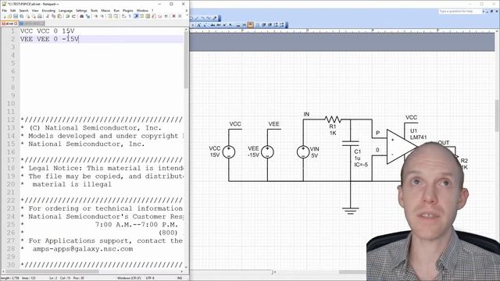Viewport: 500px width, 281px height.
Task: Select the VEE -15V voltage source symbol
Action: click(267, 152)
